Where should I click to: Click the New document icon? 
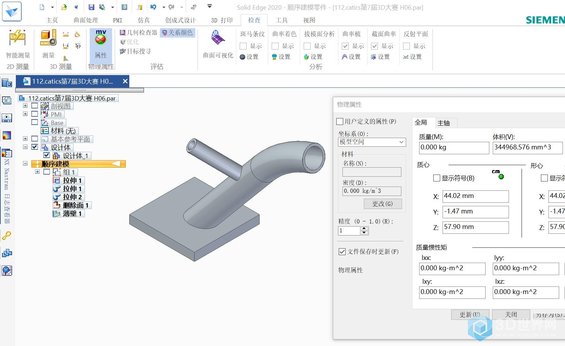(42, 7)
